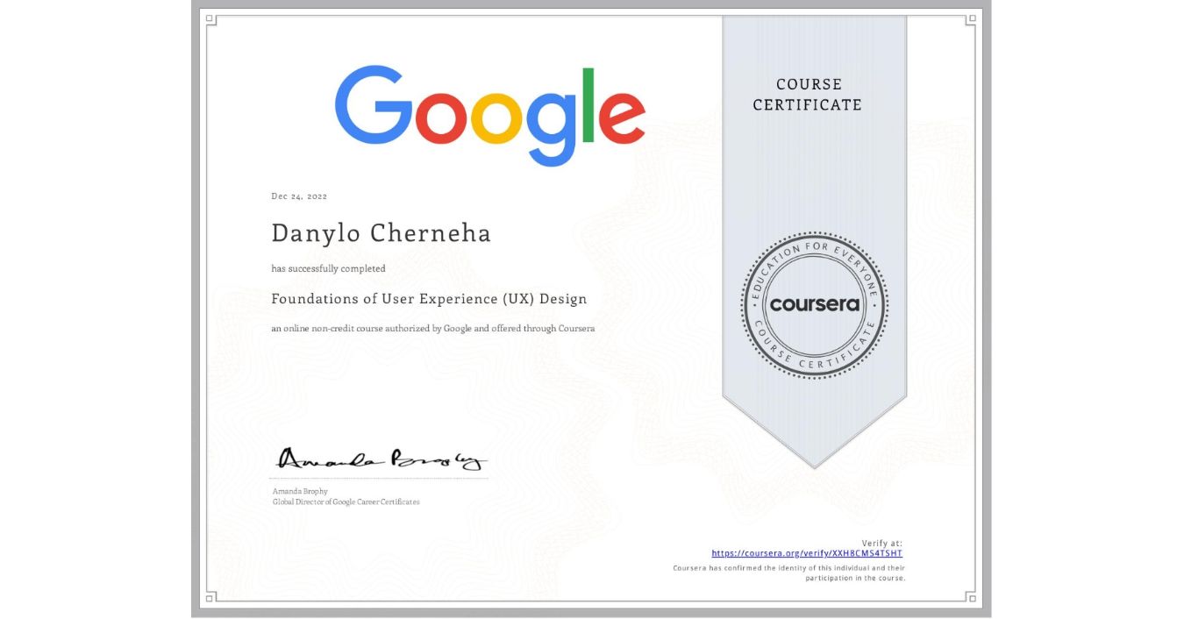
Task: Select the Foundations of User Experience course title
Action: pyautogui.click(x=429, y=299)
